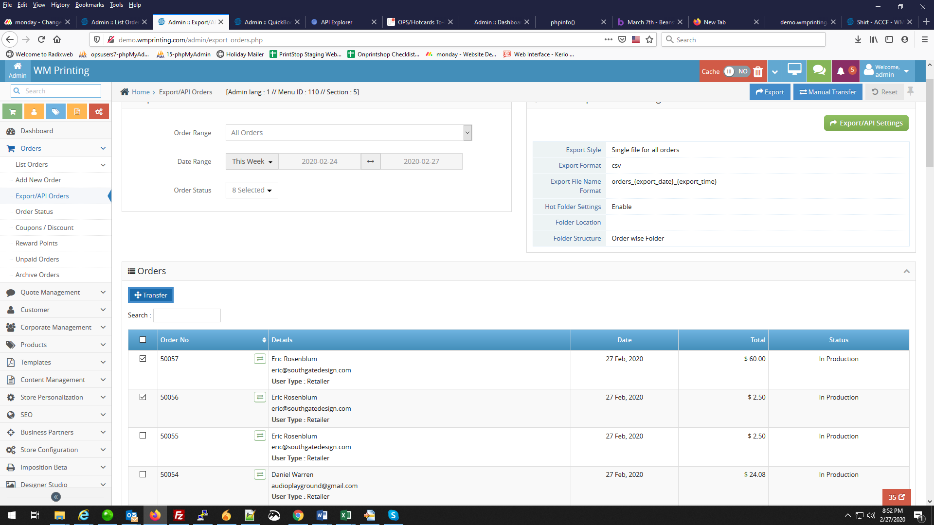This screenshot has width=934, height=525.
Task: Switch to the API Explorer tab
Action: tap(337, 22)
